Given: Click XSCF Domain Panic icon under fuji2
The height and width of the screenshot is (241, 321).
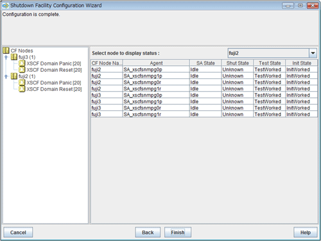Looking at the screenshot, I should [22, 83].
